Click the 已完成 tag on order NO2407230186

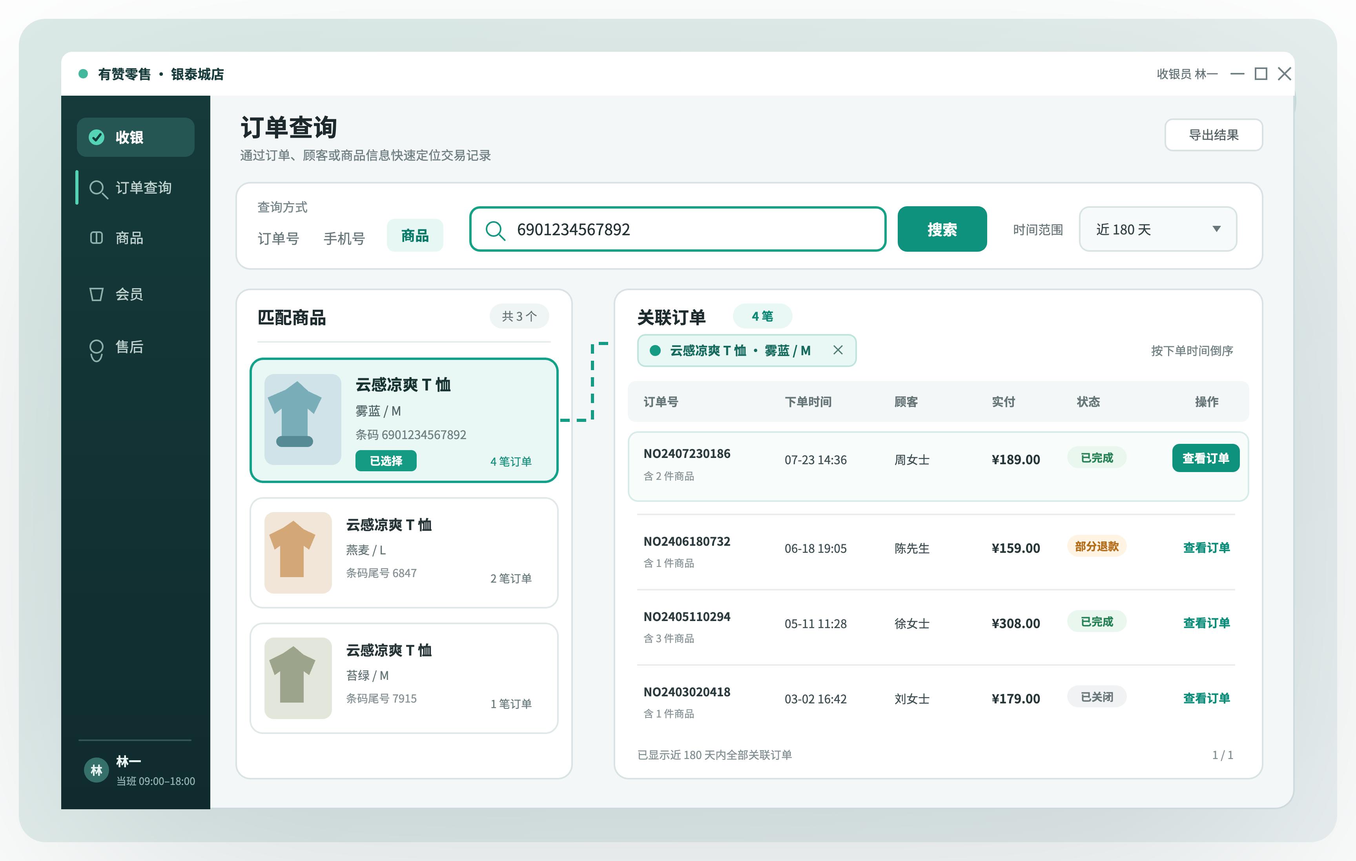click(1096, 458)
